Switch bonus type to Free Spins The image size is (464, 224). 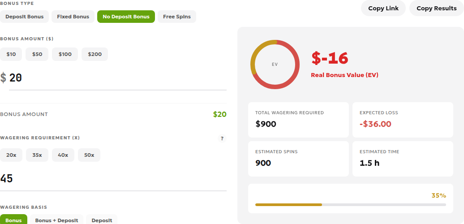(x=177, y=17)
